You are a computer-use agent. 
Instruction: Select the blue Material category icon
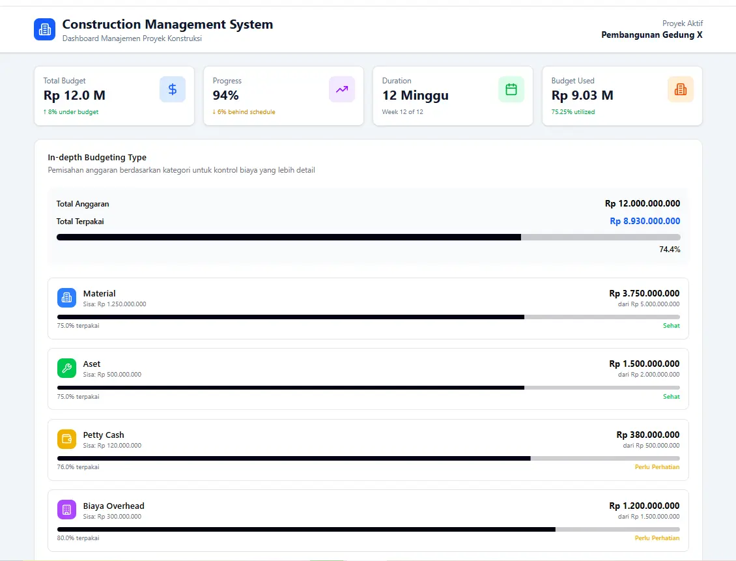[66, 297]
